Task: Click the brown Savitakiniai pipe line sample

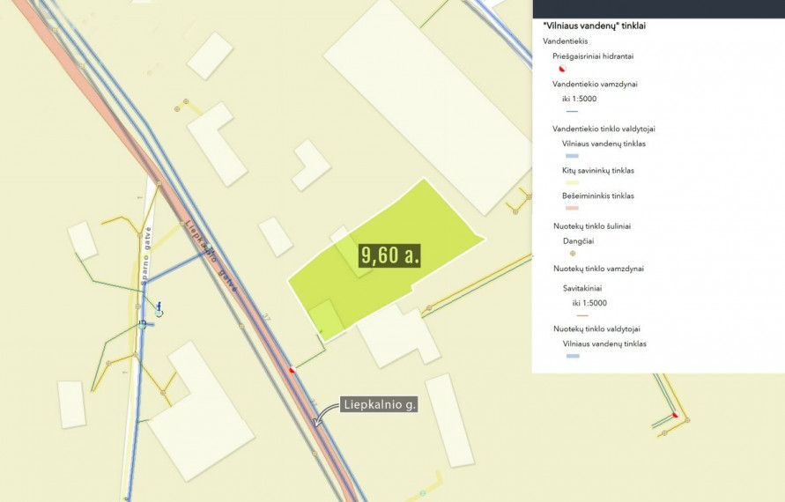Action: [582, 316]
